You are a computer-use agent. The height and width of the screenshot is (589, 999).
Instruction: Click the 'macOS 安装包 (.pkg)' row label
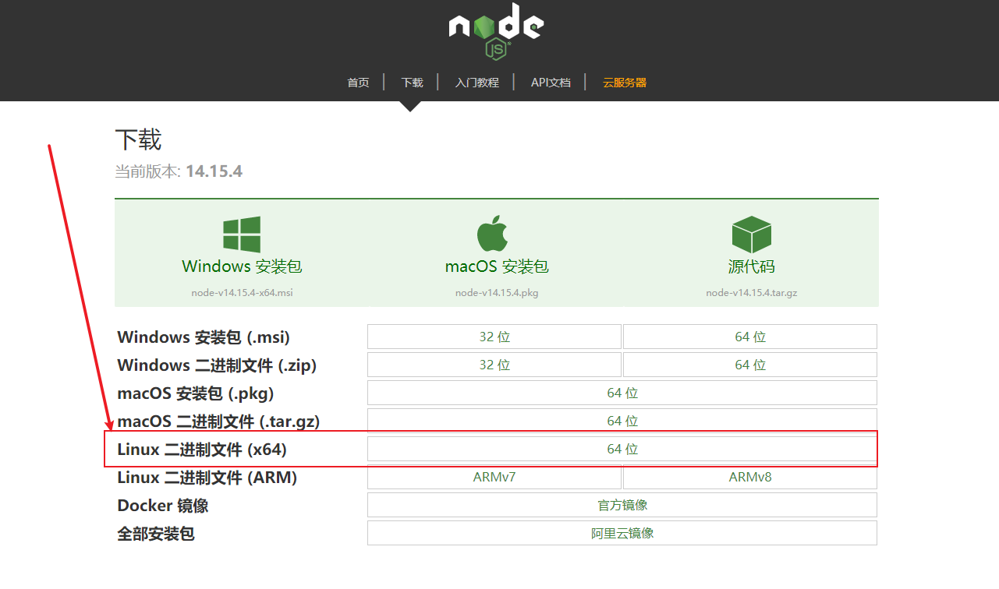[195, 393]
